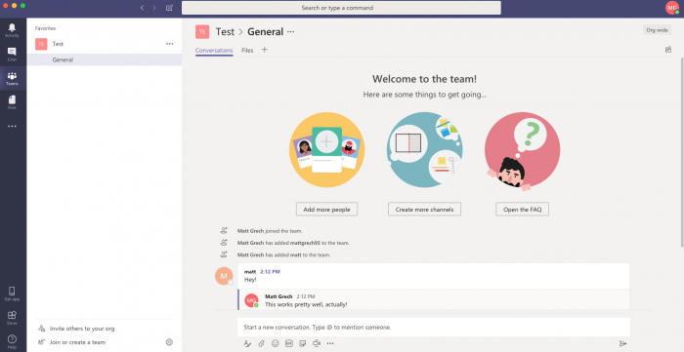Click the Create more channels button
Viewport: 684px width, 352px height.
(x=424, y=210)
